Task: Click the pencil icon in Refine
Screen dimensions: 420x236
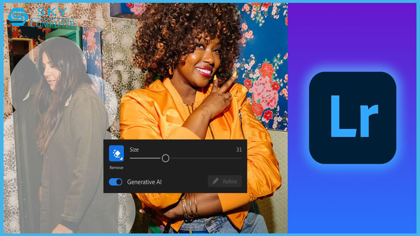Action: (x=215, y=182)
